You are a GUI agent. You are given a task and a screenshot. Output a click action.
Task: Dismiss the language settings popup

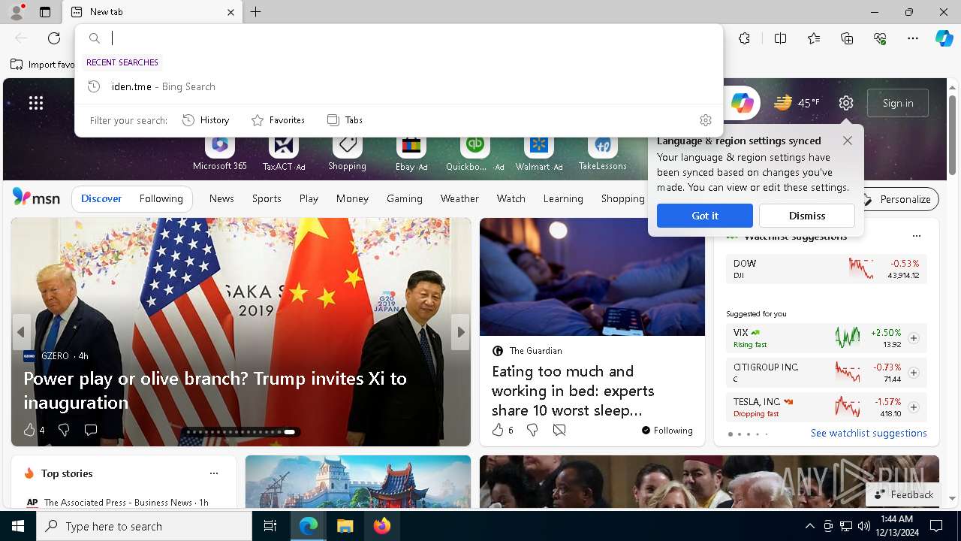tap(807, 216)
